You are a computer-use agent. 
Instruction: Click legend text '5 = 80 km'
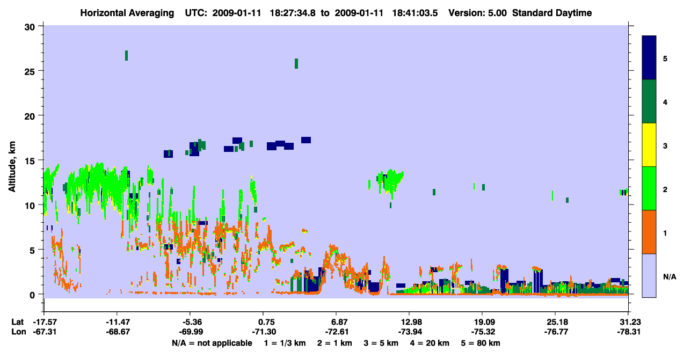click(482, 343)
